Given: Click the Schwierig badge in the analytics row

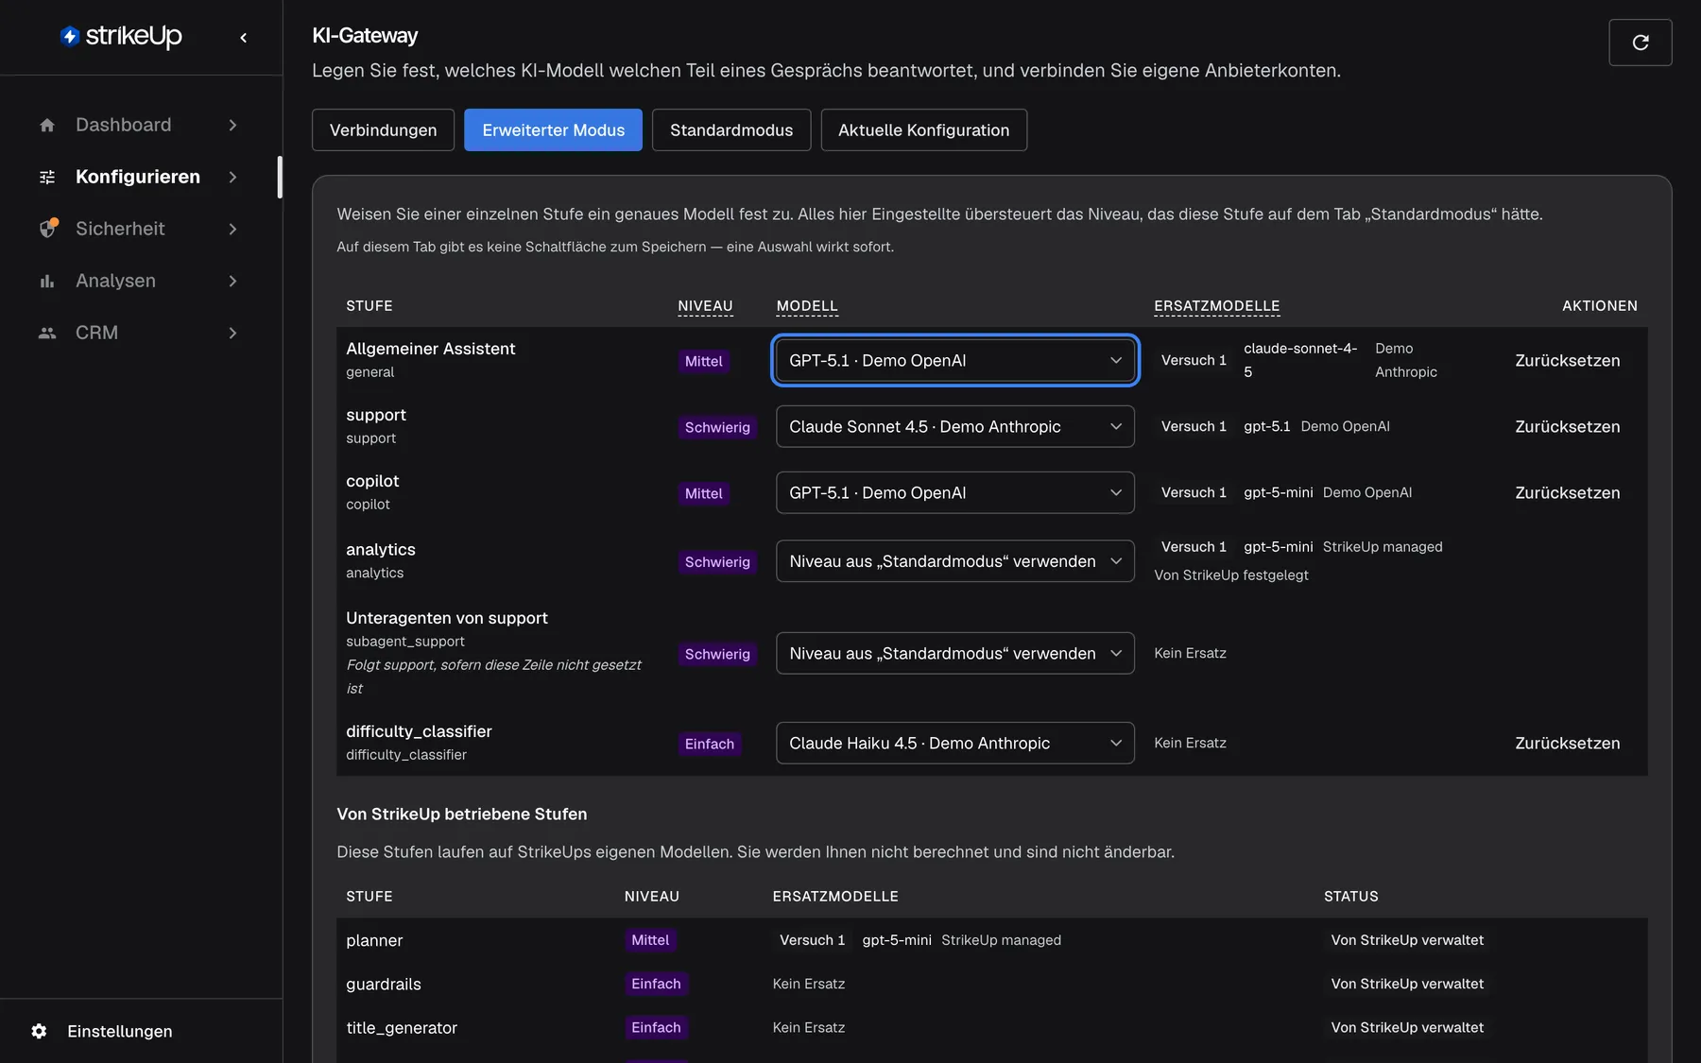Looking at the screenshot, I should pos(717,562).
